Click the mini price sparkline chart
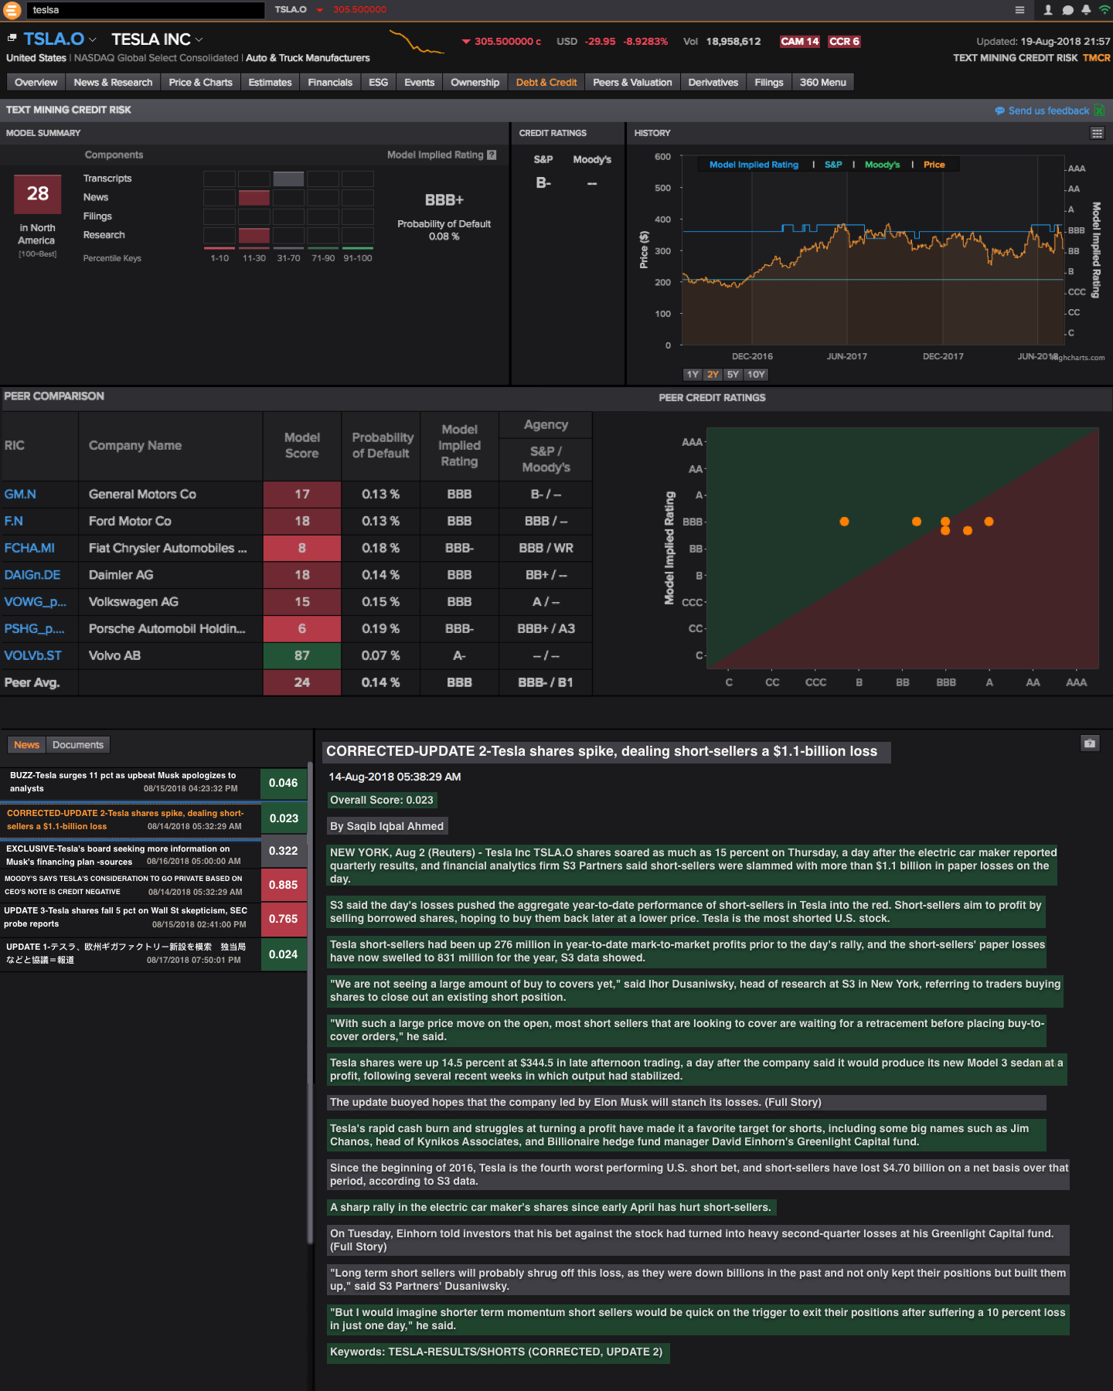The width and height of the screenshot is (1113, 1391). point(417,41)
